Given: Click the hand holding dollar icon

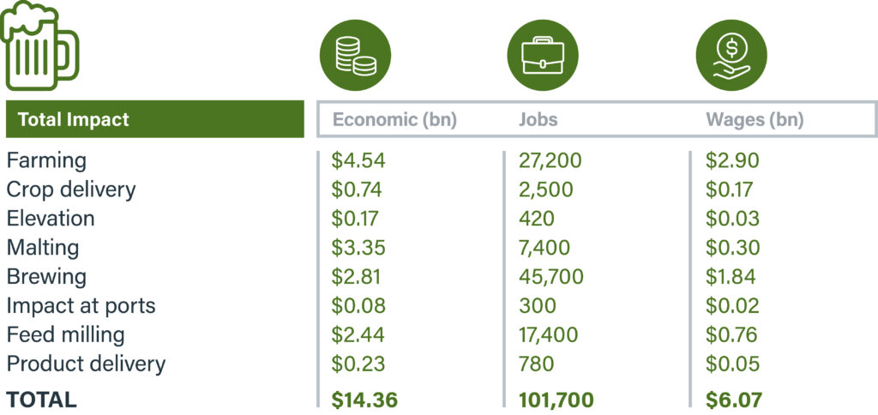Looking at the screenshot, I should [x=731, y=55].
